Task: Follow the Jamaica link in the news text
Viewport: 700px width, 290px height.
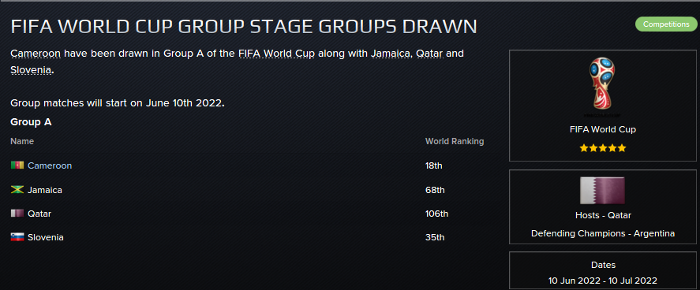Action: point(391,54)
